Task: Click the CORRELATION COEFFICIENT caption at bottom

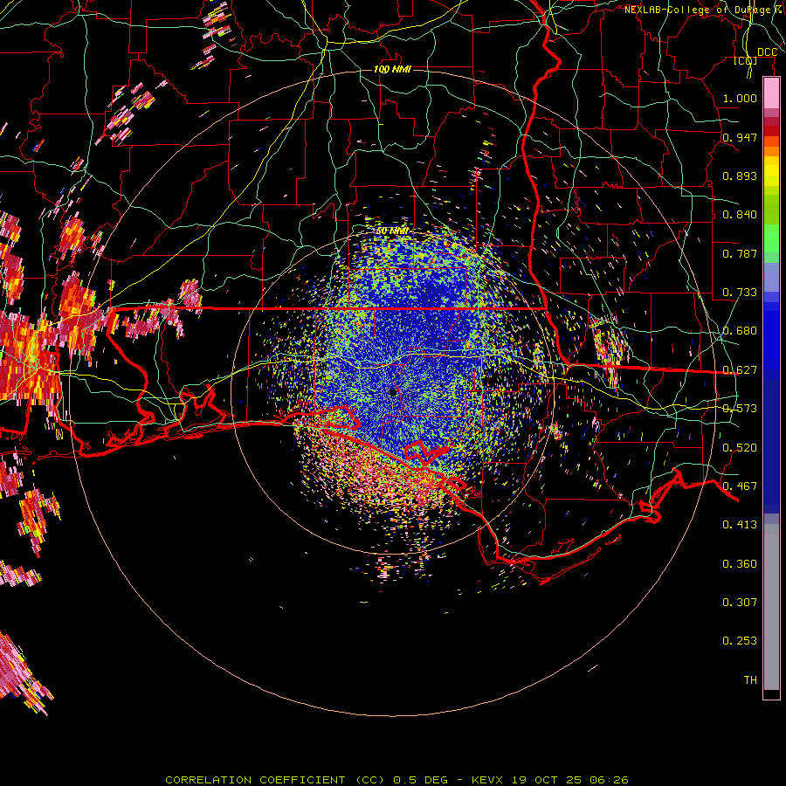Action: (x=396, y=780)
